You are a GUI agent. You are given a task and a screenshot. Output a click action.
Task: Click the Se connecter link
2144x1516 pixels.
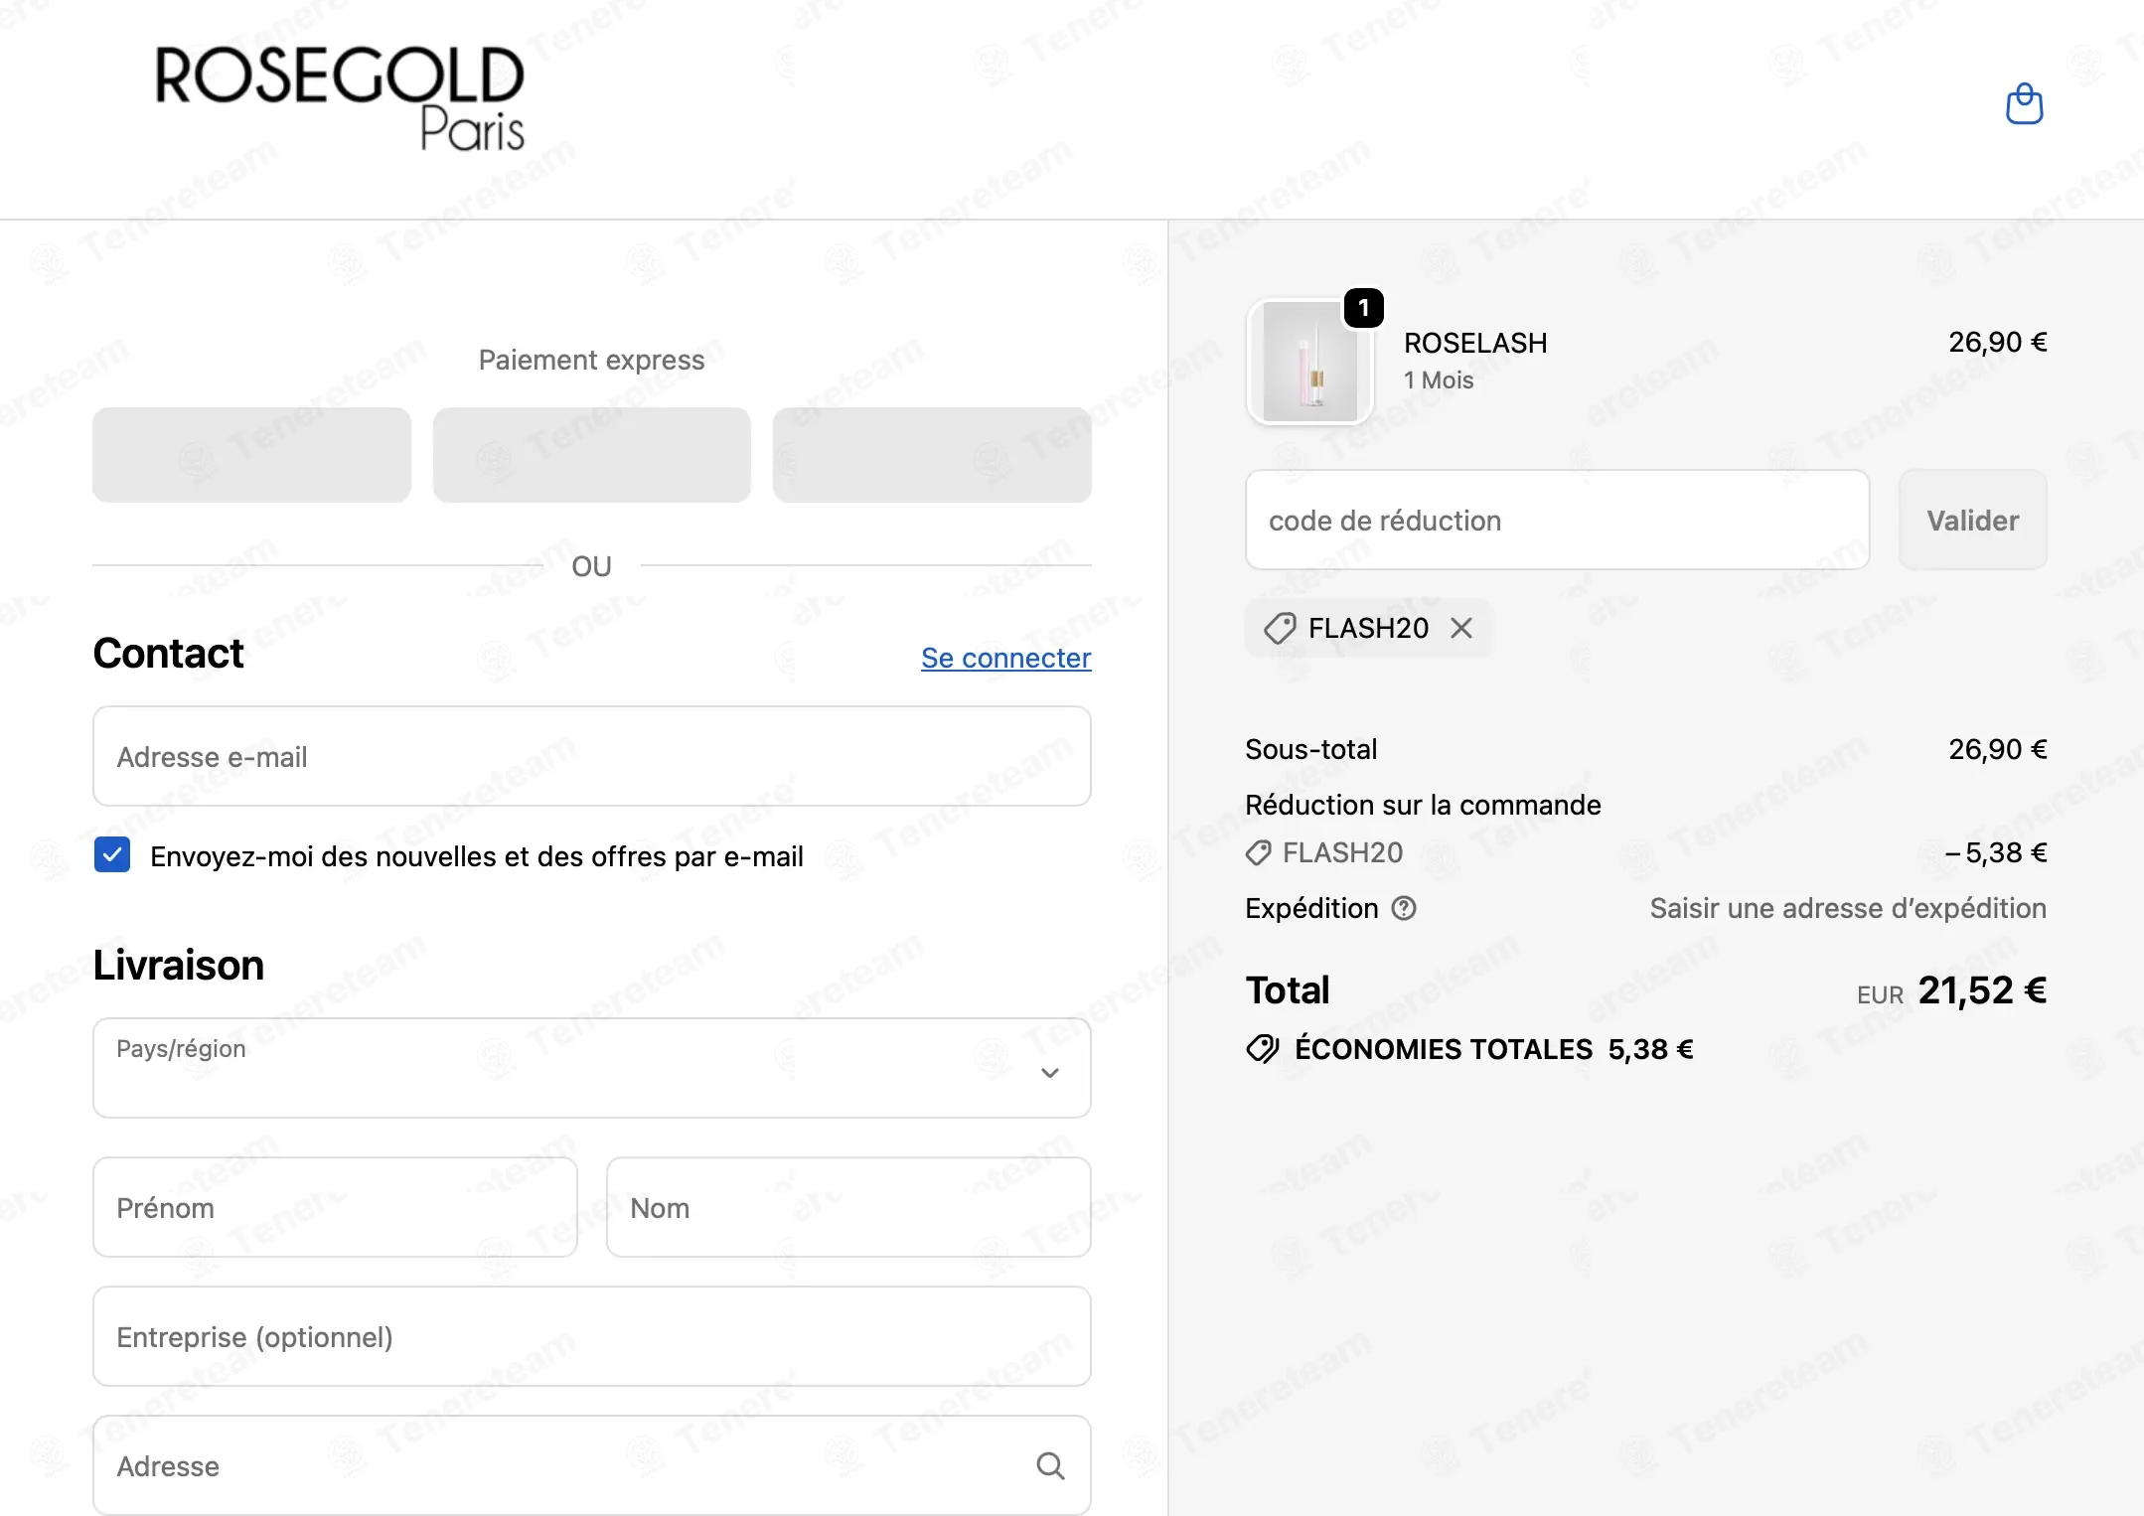click(1005, 658)
